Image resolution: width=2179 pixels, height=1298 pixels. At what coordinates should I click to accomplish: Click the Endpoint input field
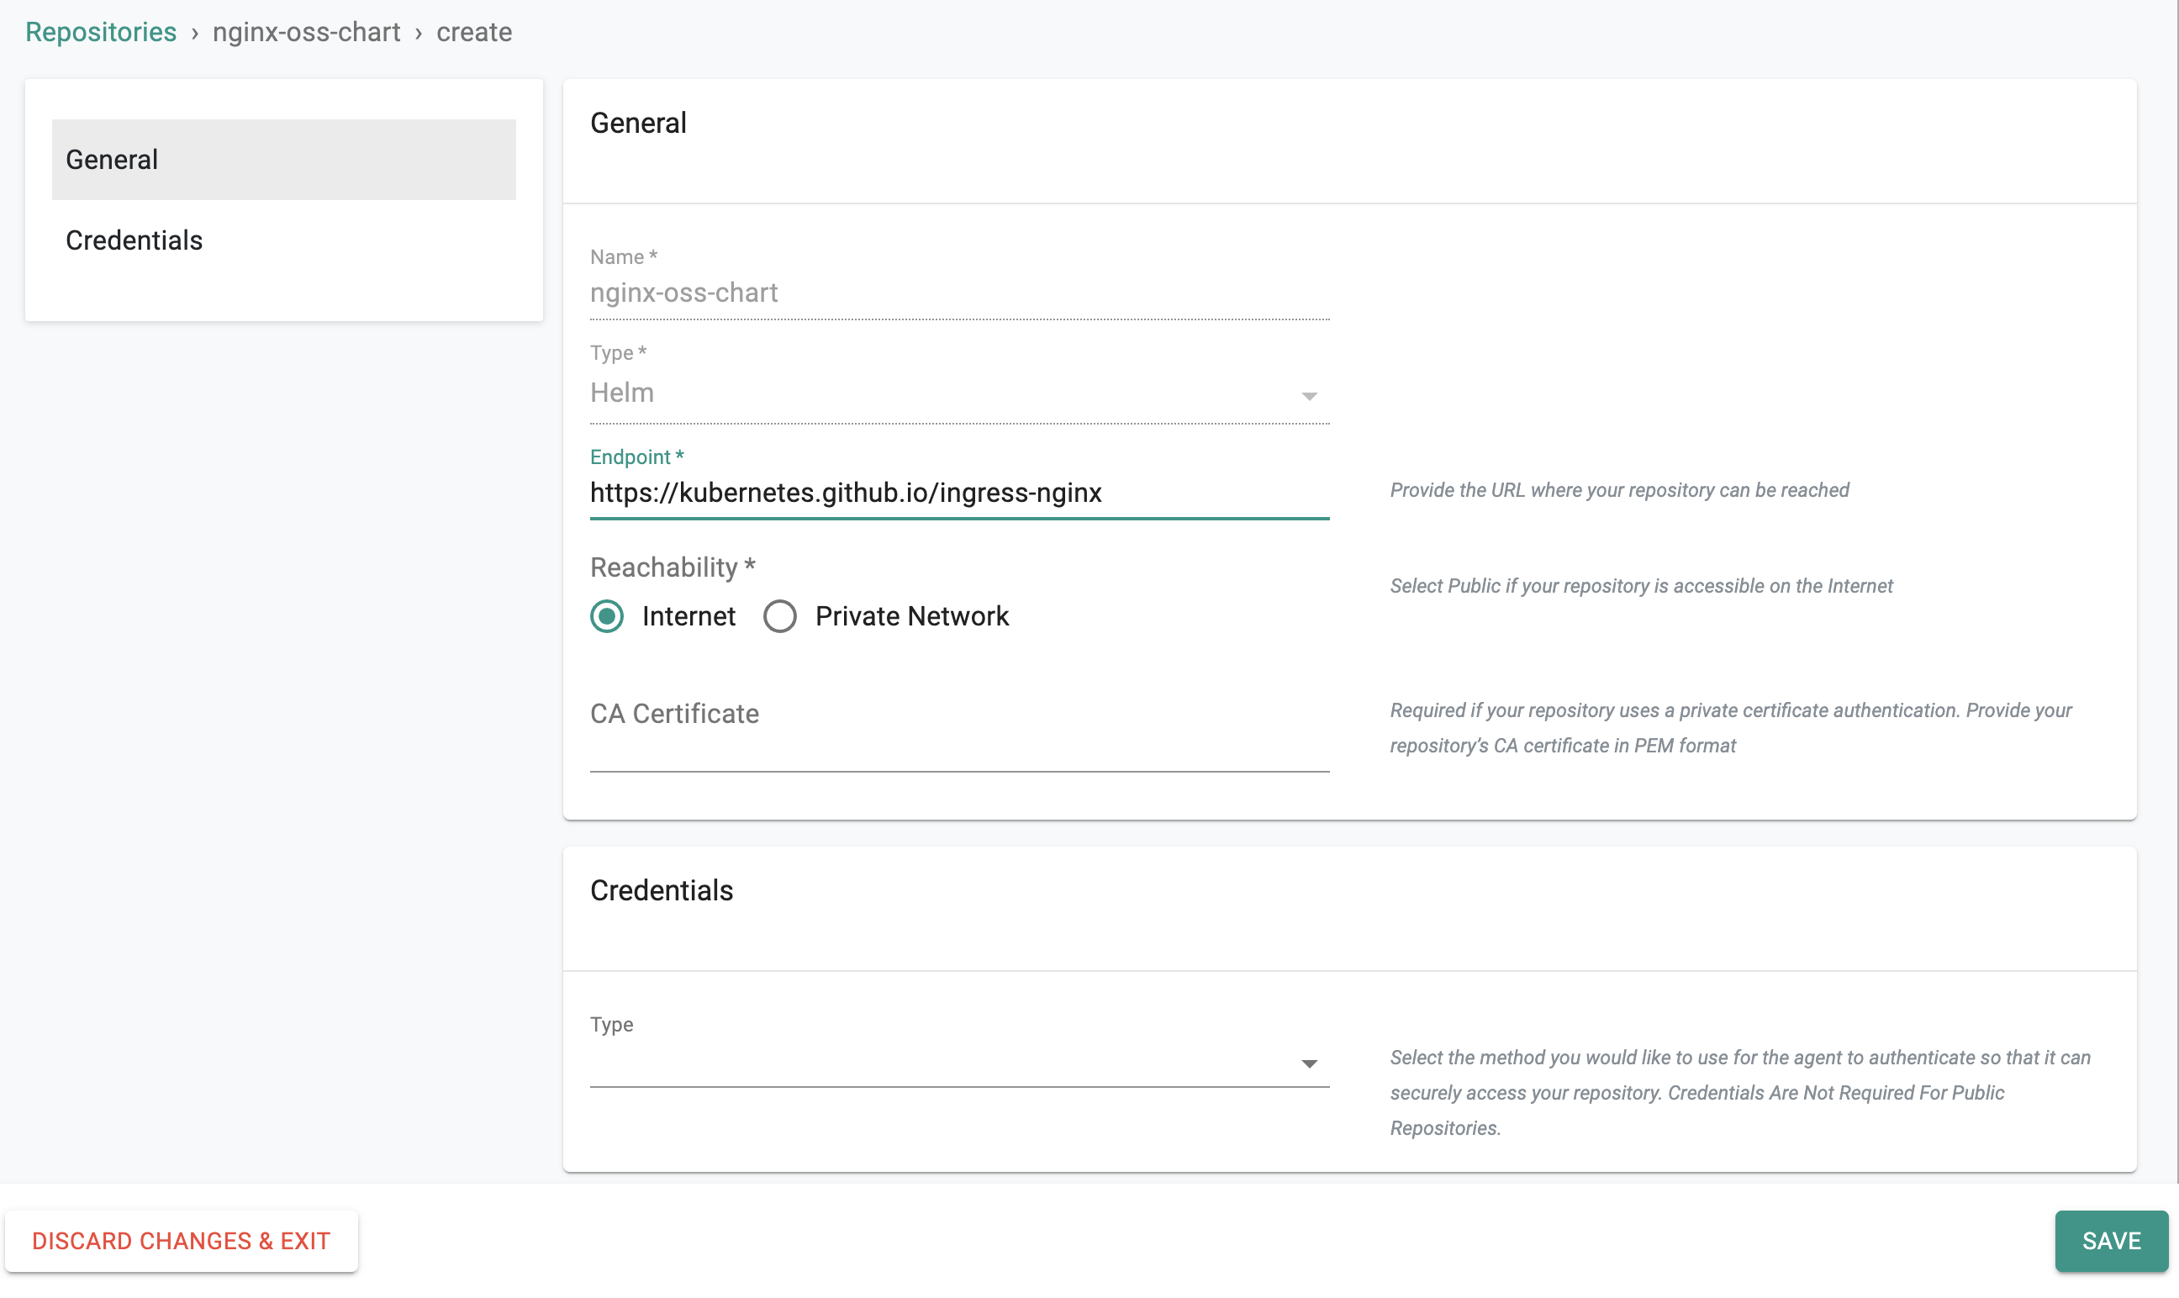[x=958, y=493]
